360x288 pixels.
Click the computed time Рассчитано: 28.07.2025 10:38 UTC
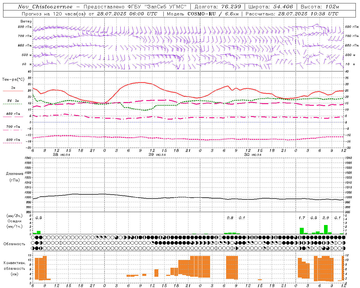click(x=292, y=14)
